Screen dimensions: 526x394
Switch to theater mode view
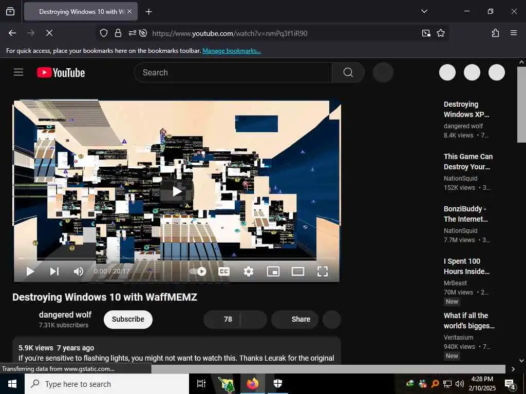pyautogui.click(x=298, y=271)
